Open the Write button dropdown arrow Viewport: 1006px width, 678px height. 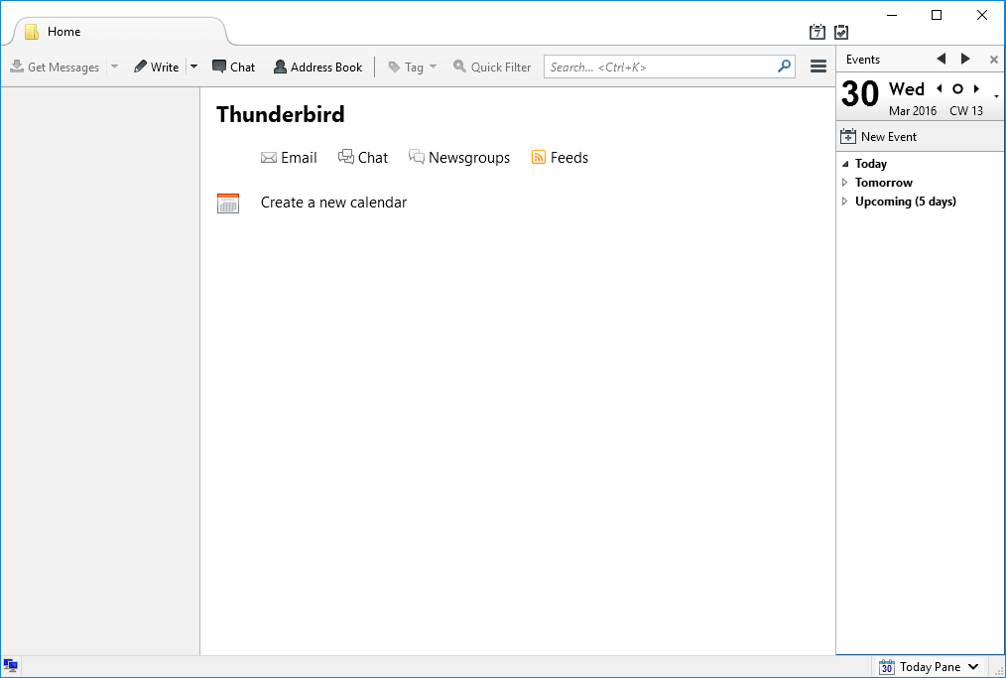193,67
